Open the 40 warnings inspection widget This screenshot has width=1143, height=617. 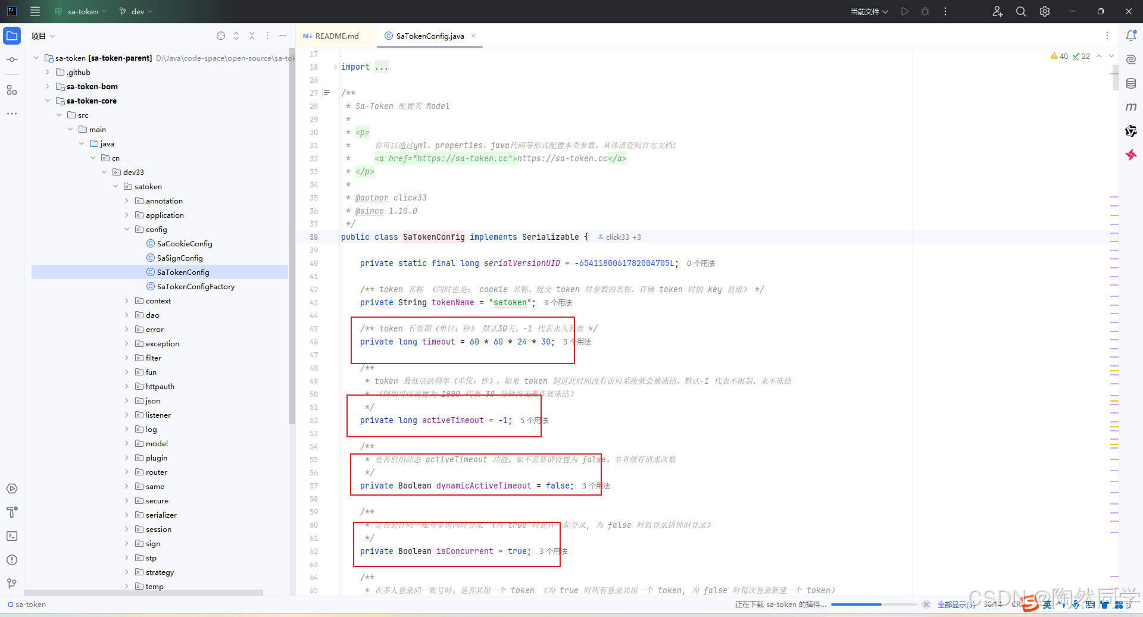[1060, 56]
